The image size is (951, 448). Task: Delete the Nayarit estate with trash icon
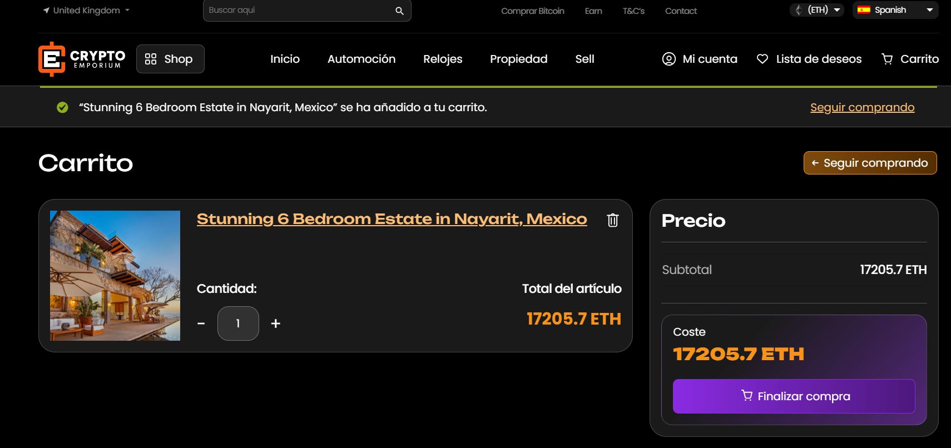click(612, 220)
